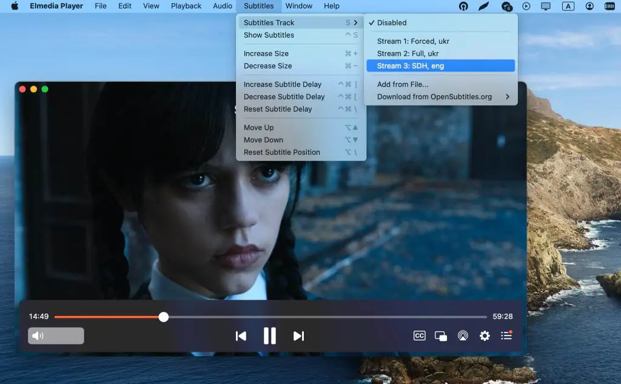Image resolution: width=621 pixels, height=384 pixels.
Task: Skip to the previous track
Action: click(x=241, y=336)
